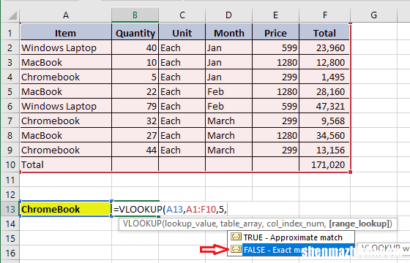Select Chromebook cell in row 7
Screen dimensions: 410x263
[66, 121]
